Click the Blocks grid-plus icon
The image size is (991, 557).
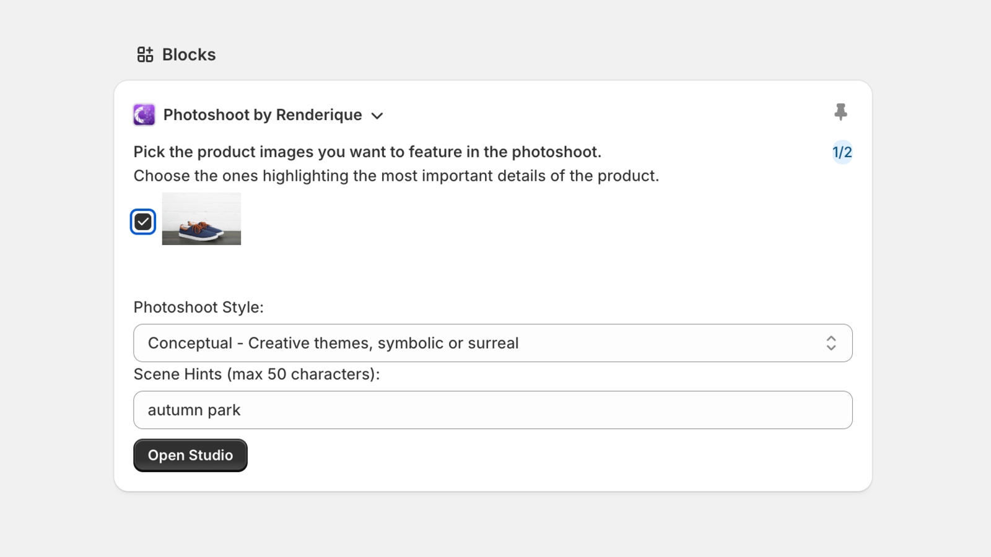[x=145, y=54]
